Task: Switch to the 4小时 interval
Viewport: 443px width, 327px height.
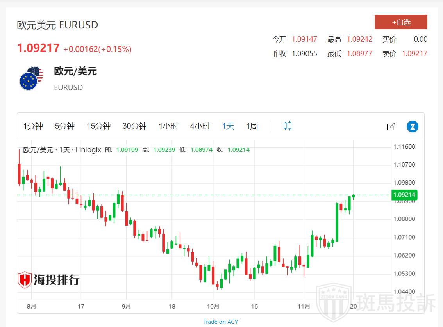Action: (x=200, y=126)
